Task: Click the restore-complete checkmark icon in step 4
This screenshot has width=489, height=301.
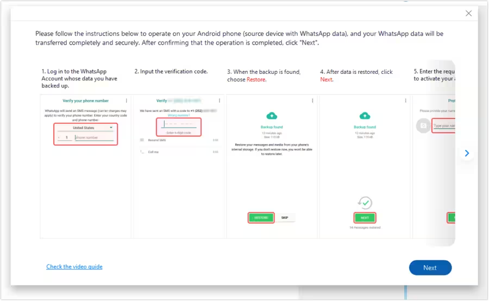Action: (x=365, y=203)
